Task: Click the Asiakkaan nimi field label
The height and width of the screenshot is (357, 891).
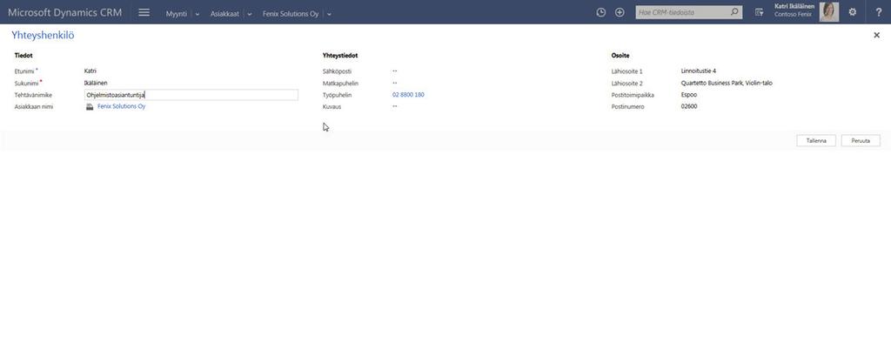Action: [x=34, y=107]
